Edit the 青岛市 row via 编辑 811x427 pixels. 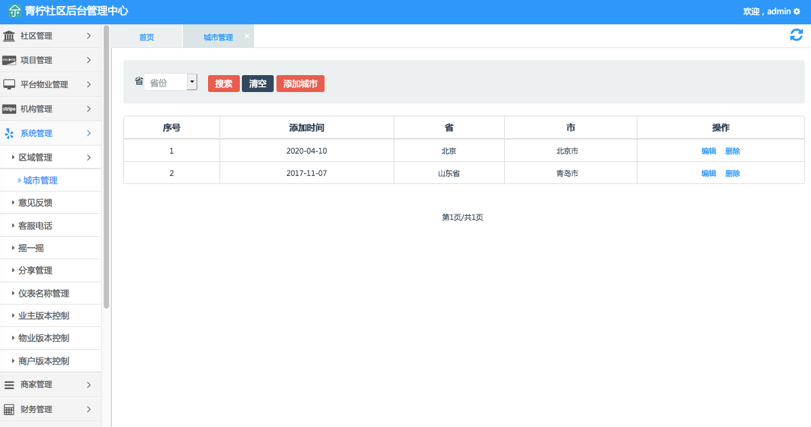709,173
